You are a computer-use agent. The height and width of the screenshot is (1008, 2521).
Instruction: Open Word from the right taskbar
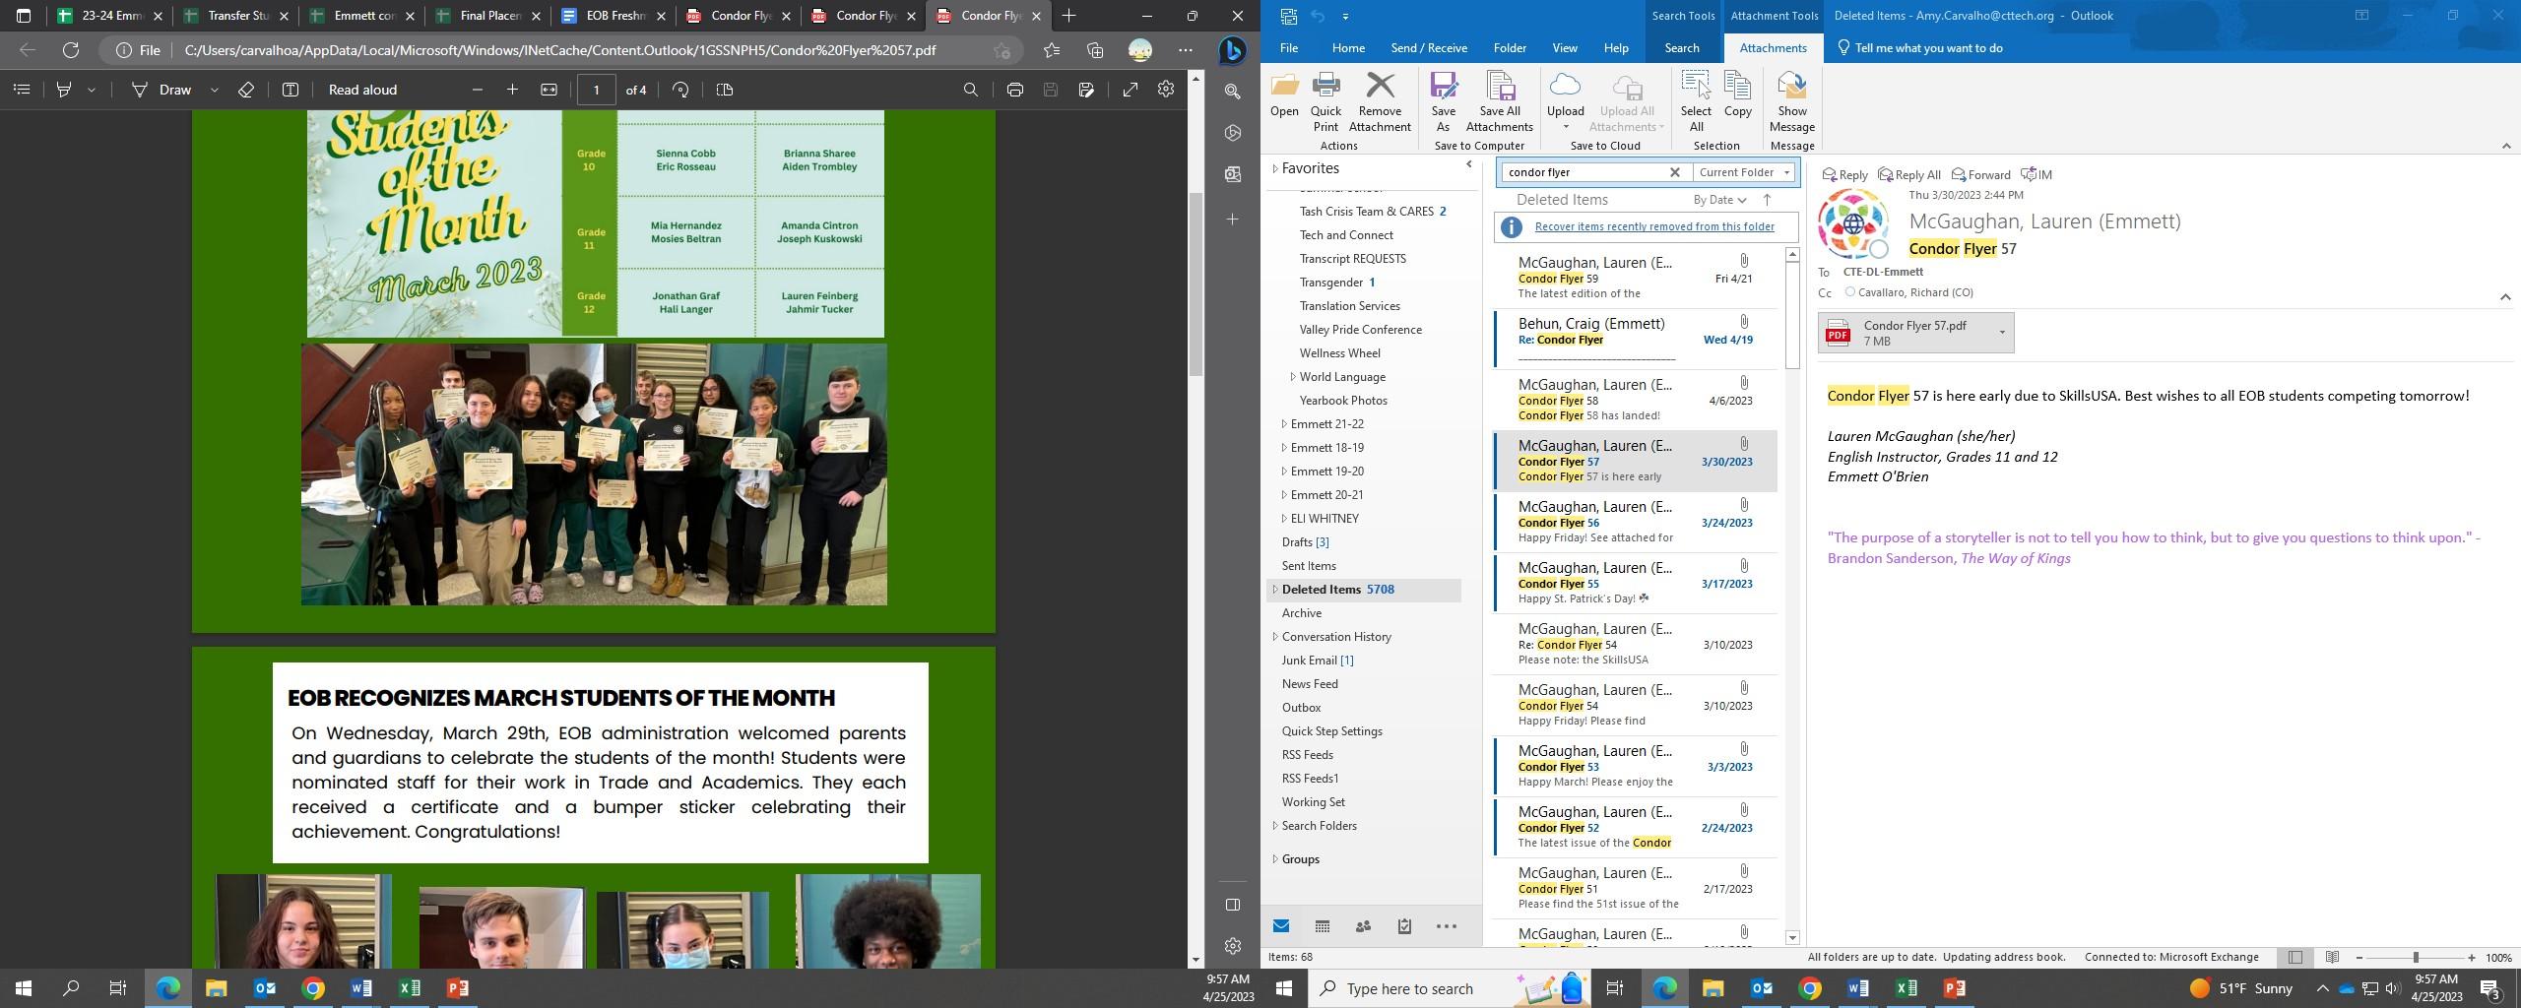tap(1857, 988)
